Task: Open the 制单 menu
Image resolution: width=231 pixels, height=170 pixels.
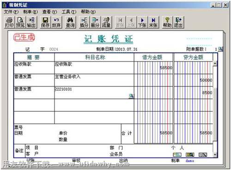Action: (x=30, y=12)
